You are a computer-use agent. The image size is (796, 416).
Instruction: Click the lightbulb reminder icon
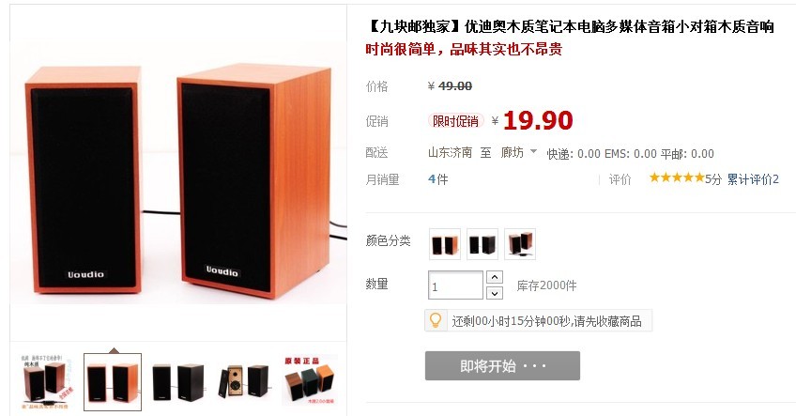click(x=436, y=320)
